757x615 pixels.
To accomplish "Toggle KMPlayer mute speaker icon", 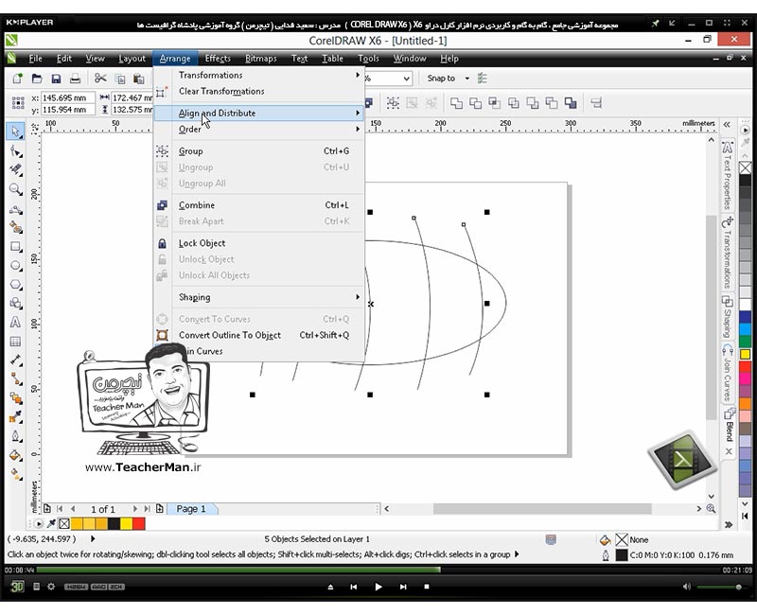I will coord(687,587).
